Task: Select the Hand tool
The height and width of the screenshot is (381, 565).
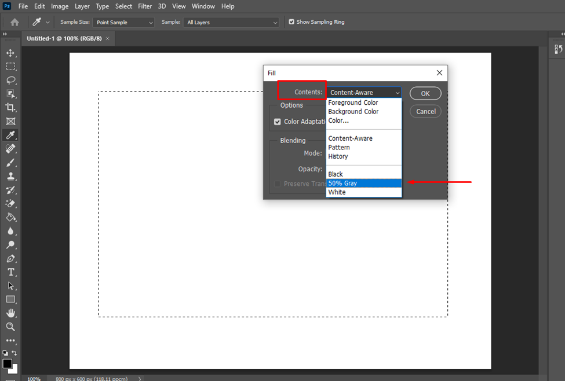Action: tap(10, 313)
